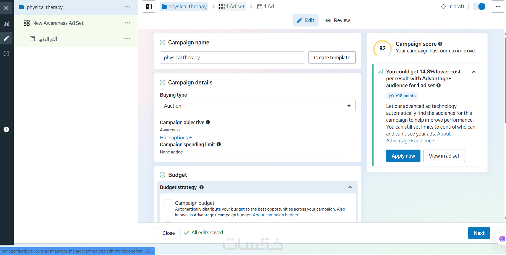The height and width of the screenshot is (255, 506).
Task: Click the None added spending limit text
Action: [171, 152]
